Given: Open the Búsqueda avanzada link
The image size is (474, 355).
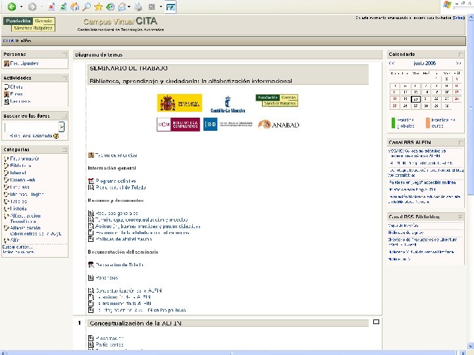Looking at the screenshot, I should [x=31, y=136].
